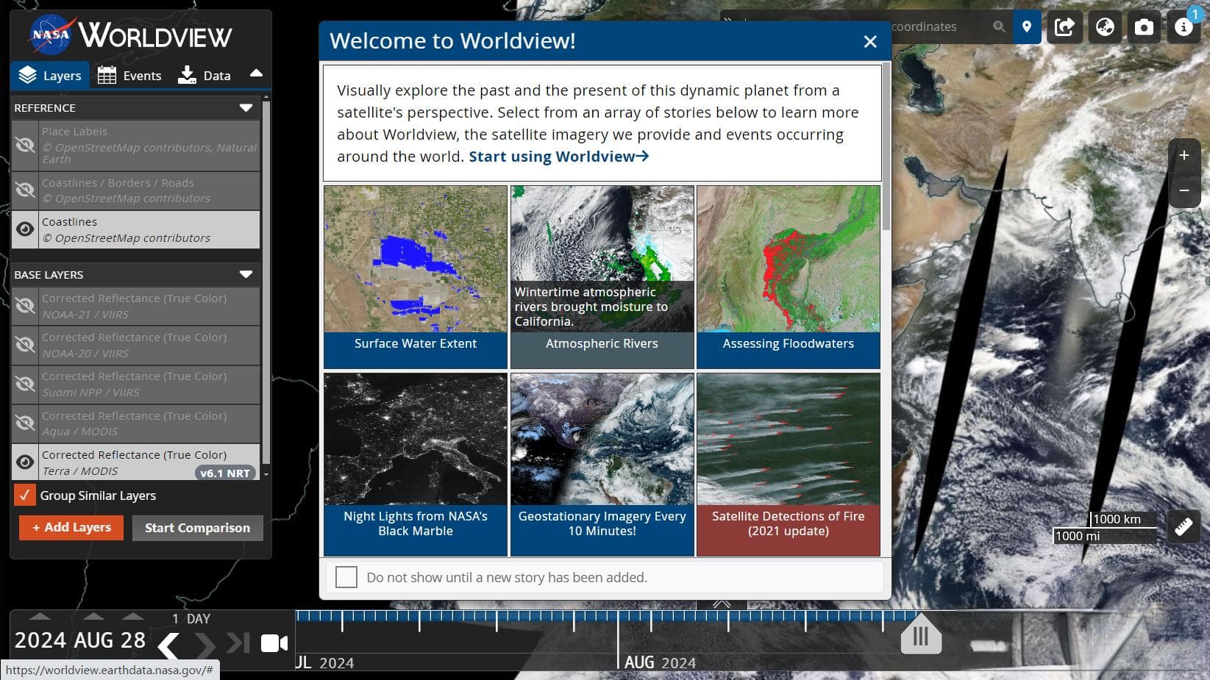Click the AUG month in date selector
The height and width of the screenshot is (680, 1210).
click(93, 640)
